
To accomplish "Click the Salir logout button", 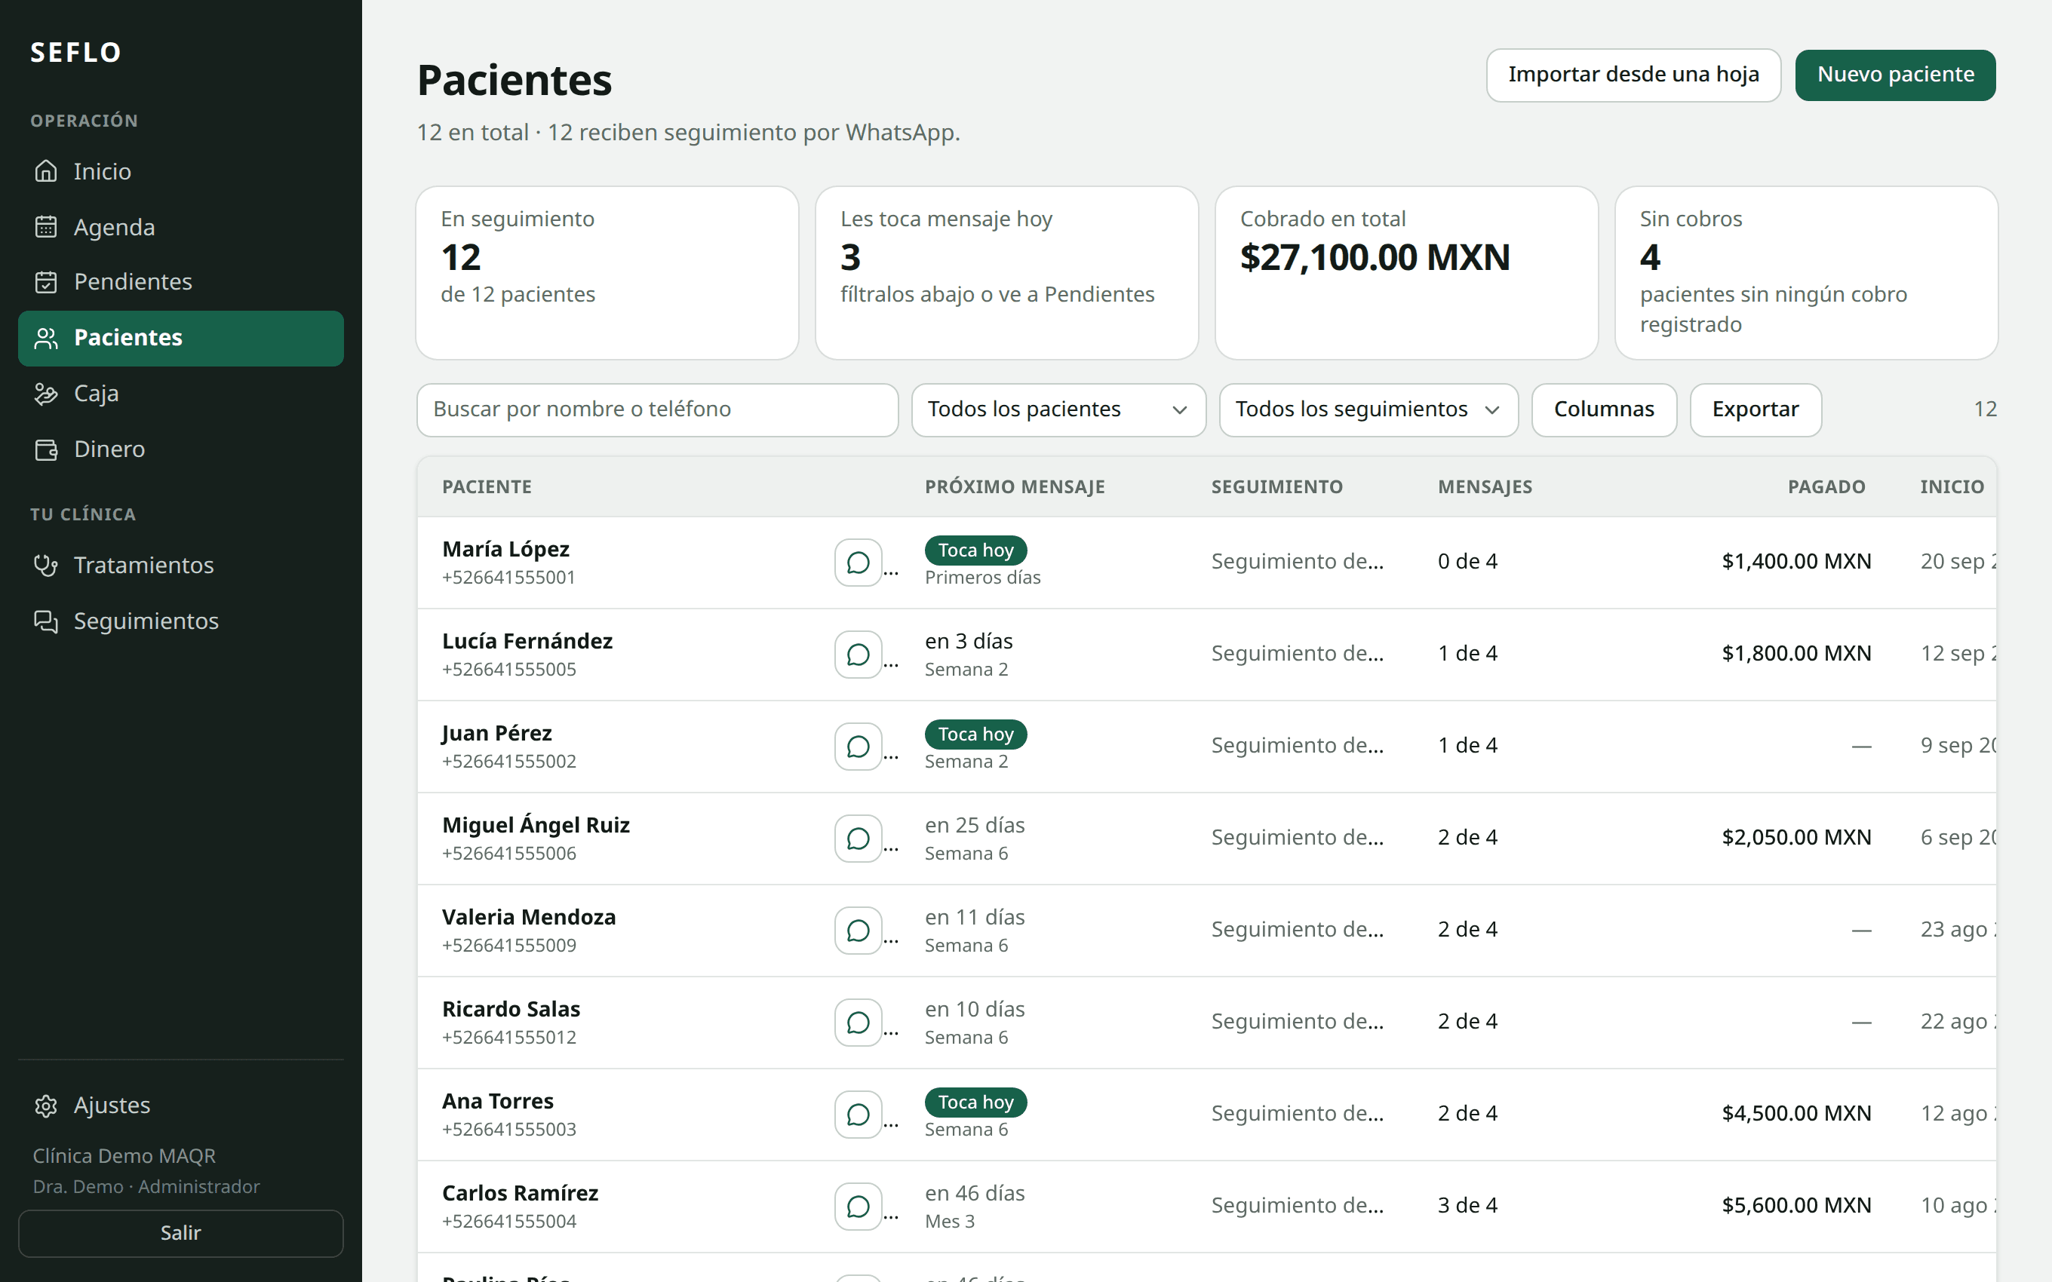I will (180, 1233).
